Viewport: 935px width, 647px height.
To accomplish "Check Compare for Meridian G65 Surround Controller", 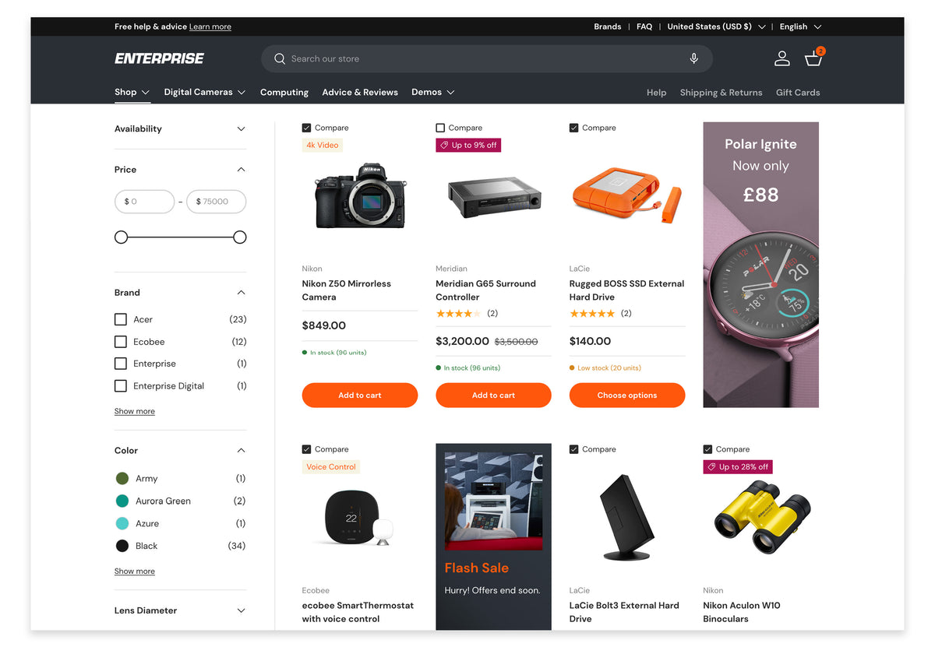I will (440, 128).
